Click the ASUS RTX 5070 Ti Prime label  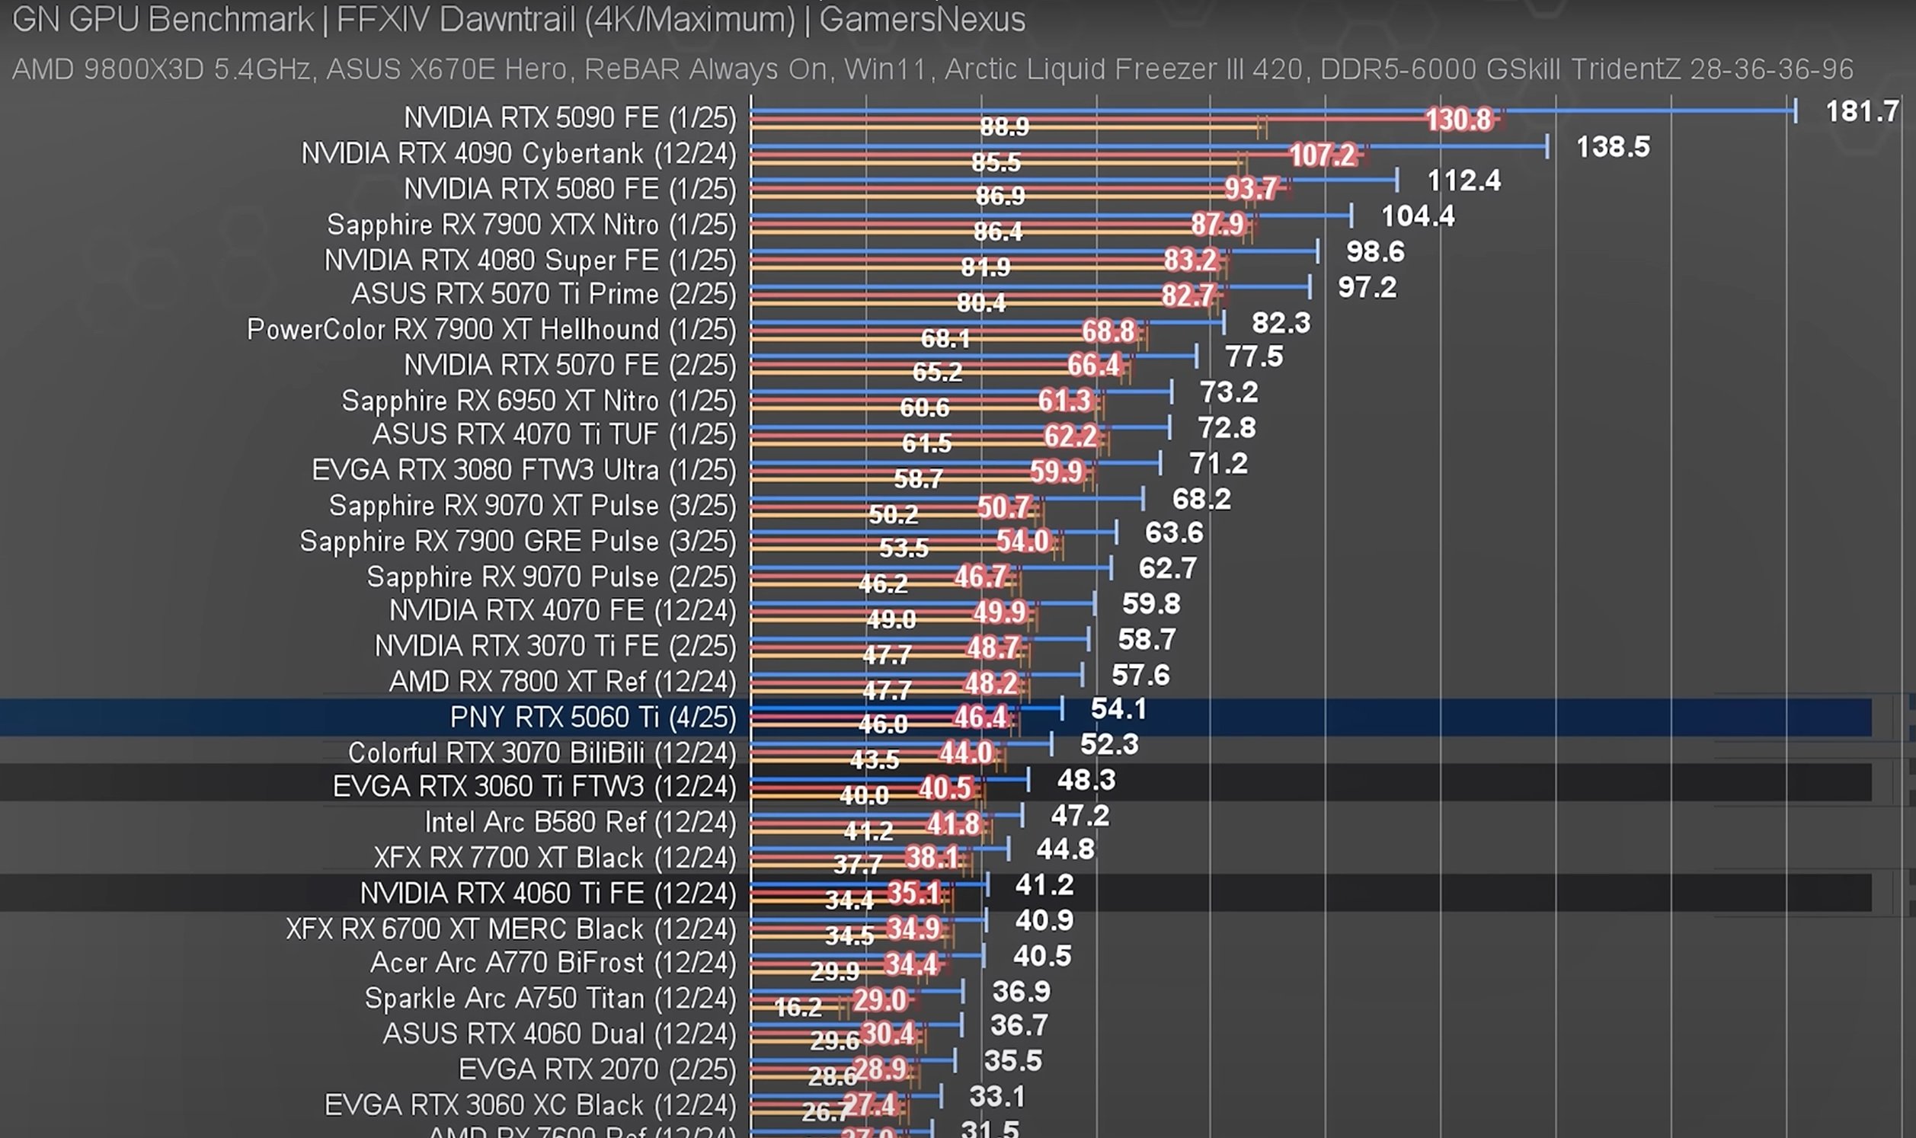pos(543,294)
